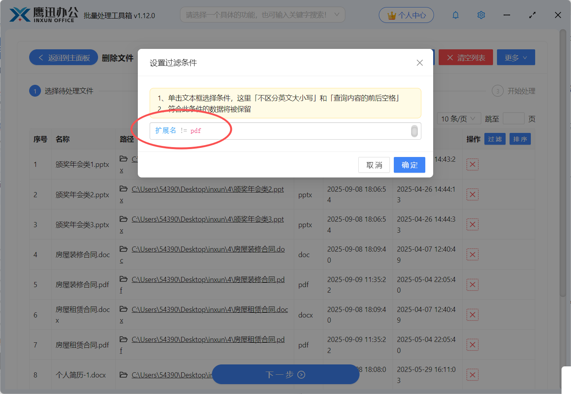Click the scroll handle in the filter box
This screenshot has width=571, height=394.
pyautogui.click(x=414, y=131)
